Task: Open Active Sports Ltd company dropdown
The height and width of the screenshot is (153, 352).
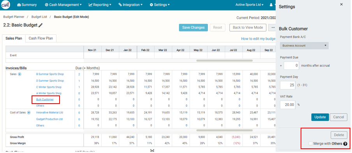Action: click(x=250, y=5)
